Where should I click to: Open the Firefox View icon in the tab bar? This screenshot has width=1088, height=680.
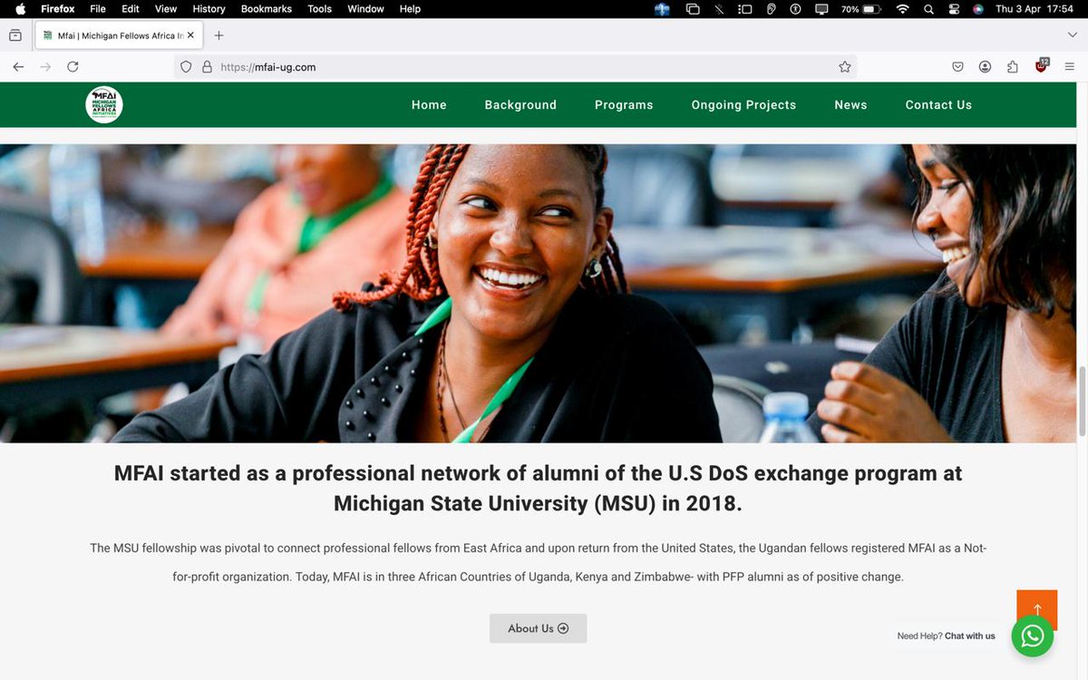[15, 35]
